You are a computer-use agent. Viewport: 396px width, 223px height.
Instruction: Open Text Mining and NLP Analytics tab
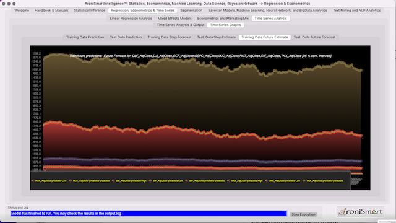(x=356, y=11)
